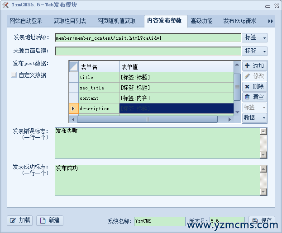Click the 发表地址后缀 input field
The height and width of the screenshot is (233, 282).
(x=148, y=38)
